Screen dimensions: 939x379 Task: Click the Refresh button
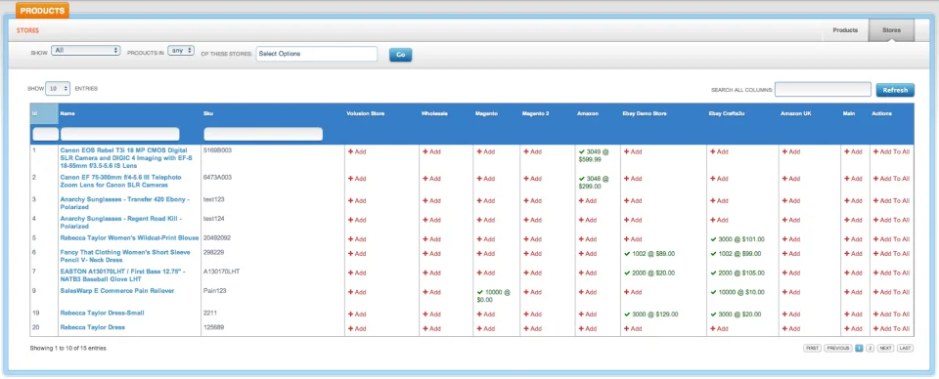pyautogui.click(x=895, y=90)
